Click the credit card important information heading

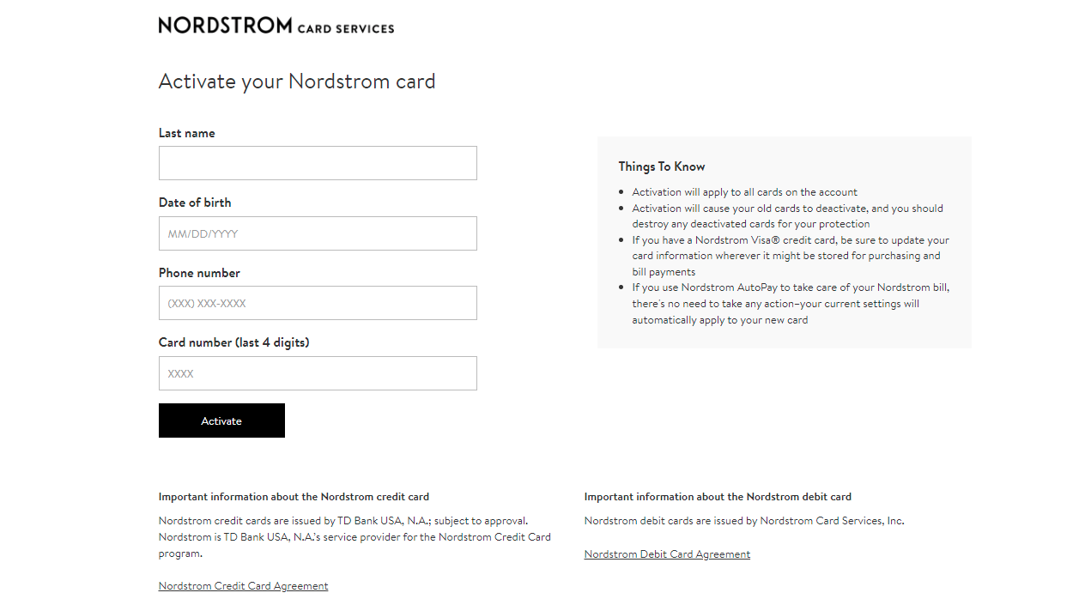click(x=294, y=497)
